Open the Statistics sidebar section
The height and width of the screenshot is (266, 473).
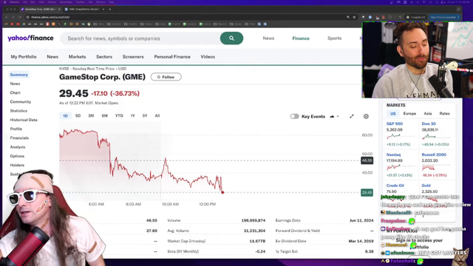pos(18,111)
